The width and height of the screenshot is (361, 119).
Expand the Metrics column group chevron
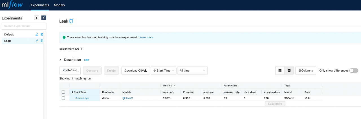coord(174,85)
